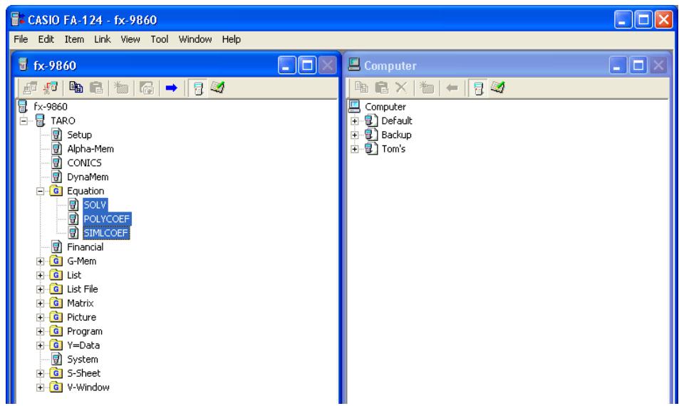
Task: Click the Copy icon in fx-9860 toolbar
Action: tap(76, 88)
